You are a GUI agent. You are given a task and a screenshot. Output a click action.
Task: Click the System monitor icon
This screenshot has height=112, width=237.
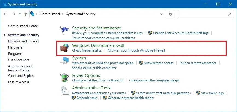(65, 60)
